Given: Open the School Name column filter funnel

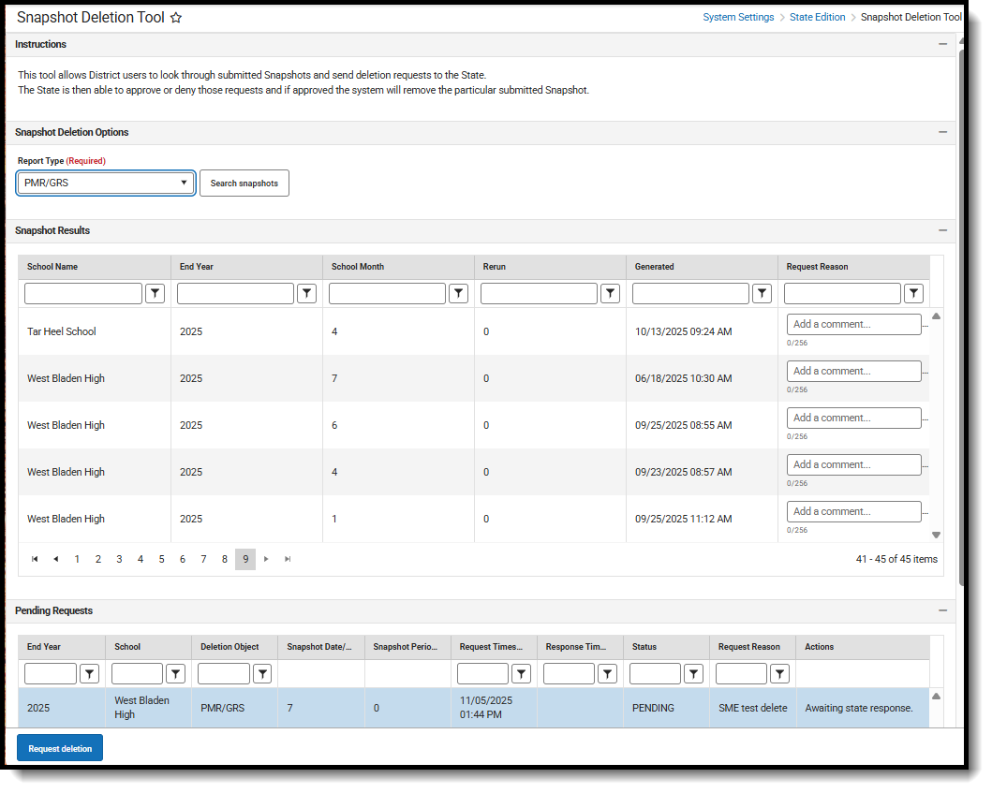Looking at the screenshot, I should tap(155, 293).
